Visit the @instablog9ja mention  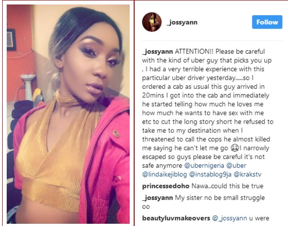[210, 174]
